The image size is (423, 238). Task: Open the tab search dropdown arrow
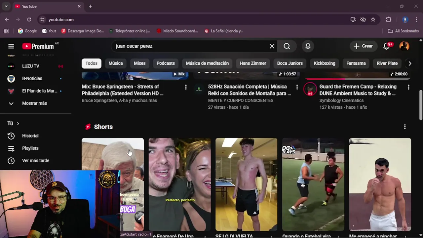click(6, 6)
